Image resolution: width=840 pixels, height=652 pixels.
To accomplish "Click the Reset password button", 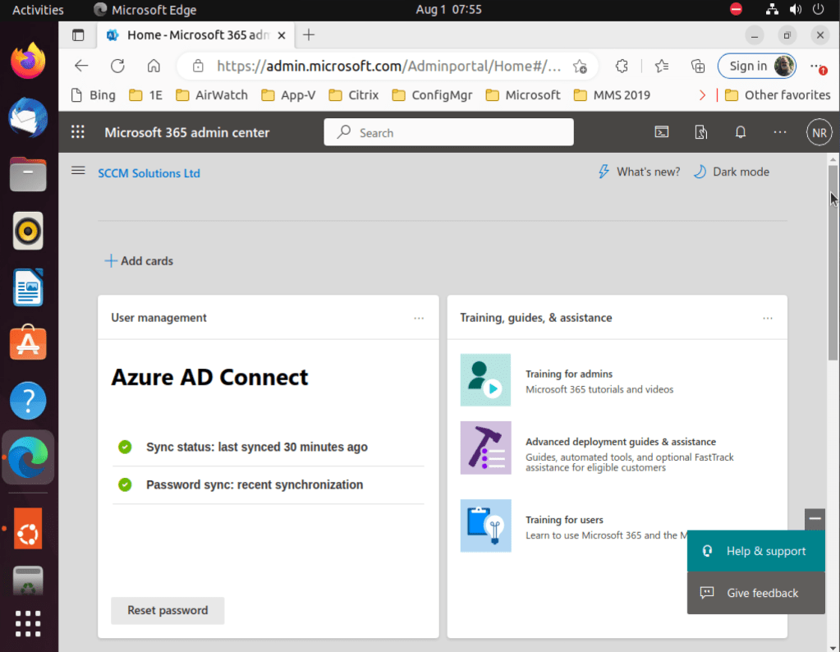I will [x=168, y=610].
